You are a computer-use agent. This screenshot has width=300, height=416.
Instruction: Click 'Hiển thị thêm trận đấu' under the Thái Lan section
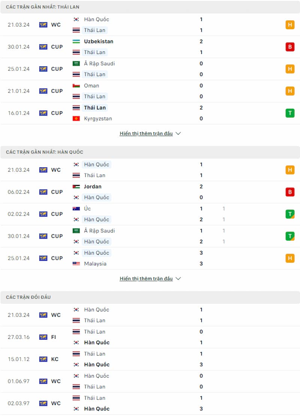pos(146,133)
